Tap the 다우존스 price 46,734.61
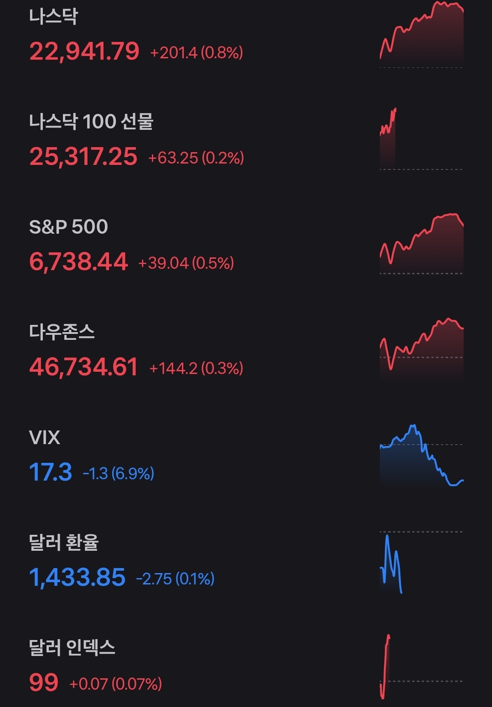 pos(83,367)
